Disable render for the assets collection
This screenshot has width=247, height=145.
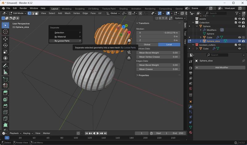(243, 19)
